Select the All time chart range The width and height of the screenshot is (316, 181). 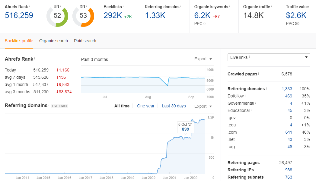tap(122, 106)
